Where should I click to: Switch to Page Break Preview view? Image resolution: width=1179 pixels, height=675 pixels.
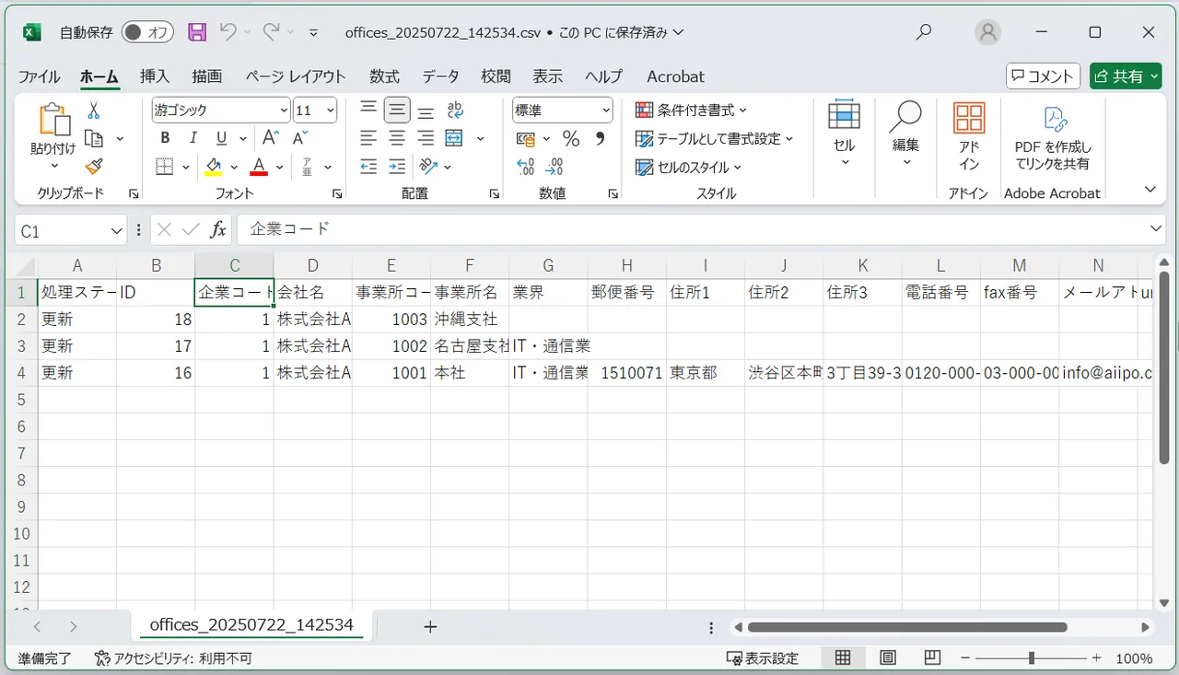pos(932,658)
